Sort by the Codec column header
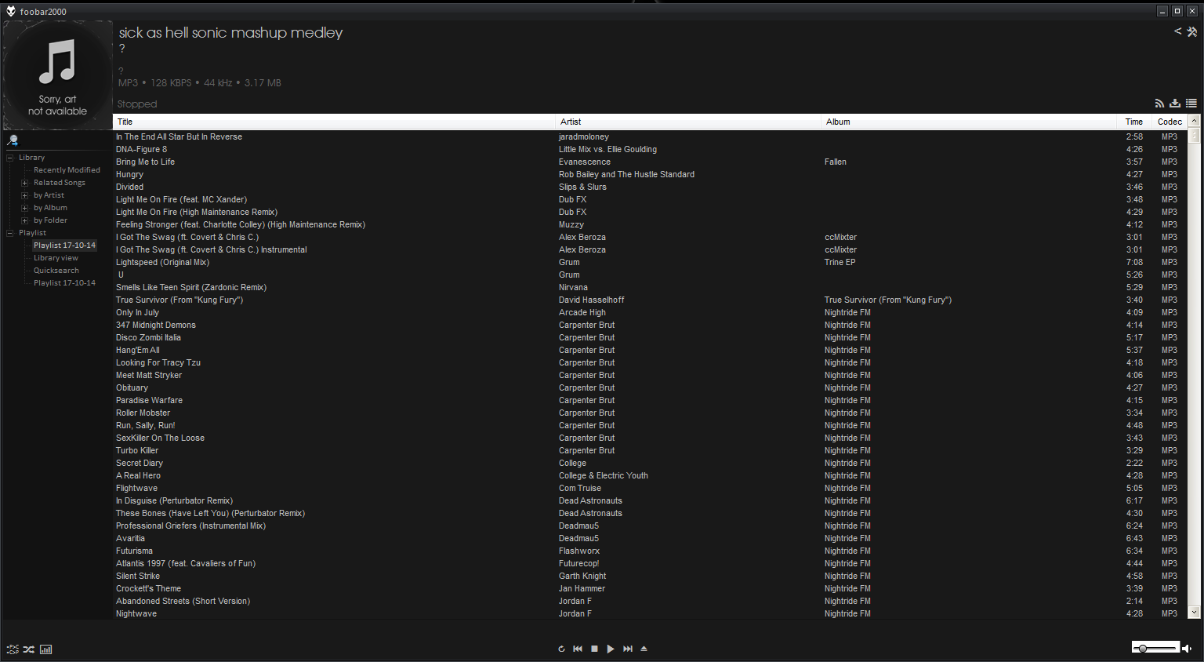 coord(1170,122)
